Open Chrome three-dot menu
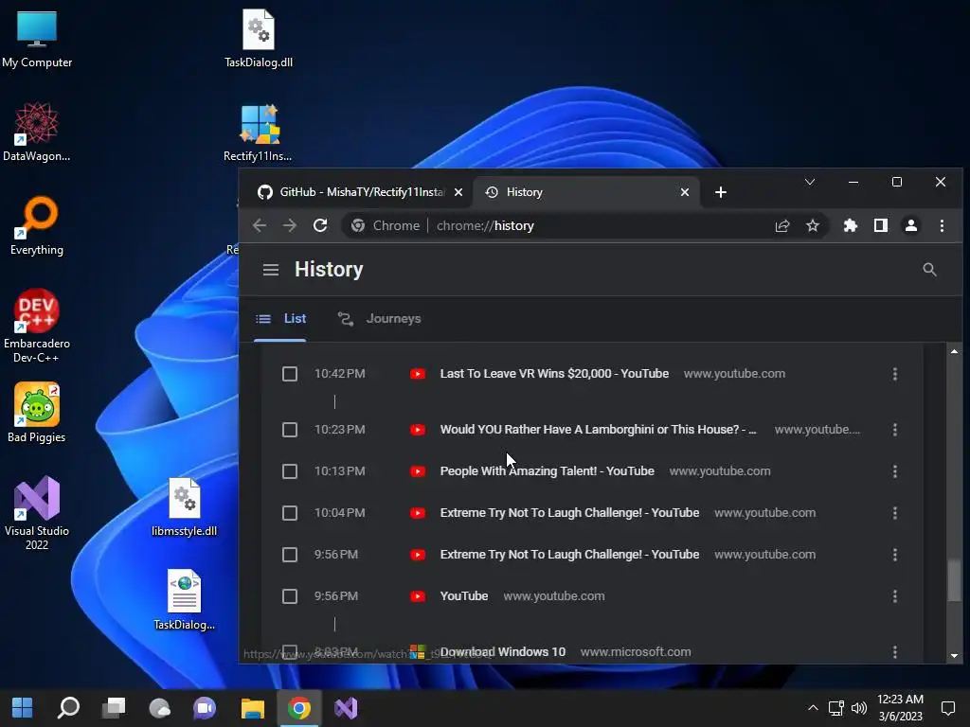The width and height of the screenshot is (970, 727). coord(942,225)
